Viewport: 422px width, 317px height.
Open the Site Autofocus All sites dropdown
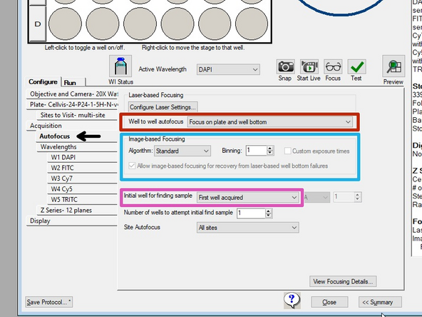247,228
